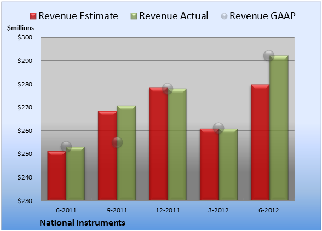This screenshot has width=322, height=231.
Task: Select the 'Revenue Actual' legend label
Action: coord(174,16)
